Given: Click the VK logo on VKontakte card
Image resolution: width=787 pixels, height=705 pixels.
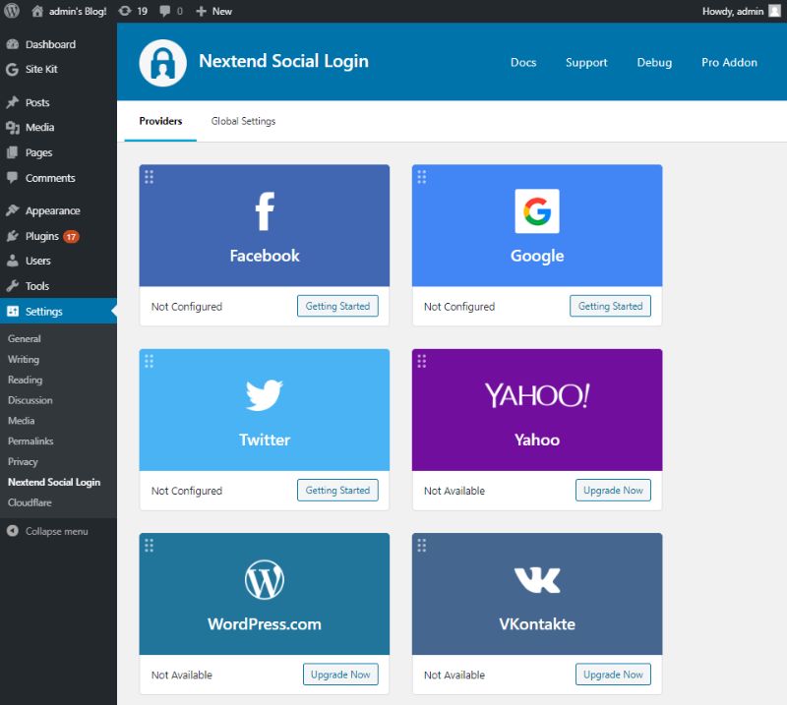Looking at the screenshot, I should point(537,580).
